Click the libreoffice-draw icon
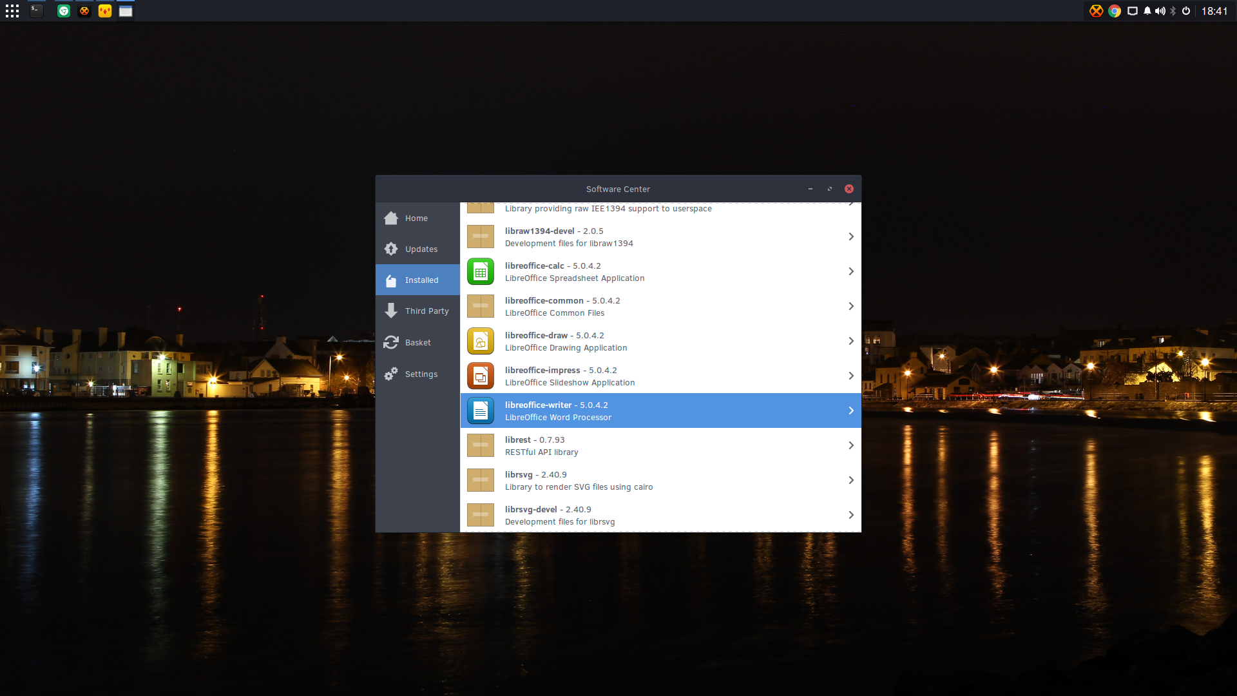The image size is (1237, 696). coord(481,341)
